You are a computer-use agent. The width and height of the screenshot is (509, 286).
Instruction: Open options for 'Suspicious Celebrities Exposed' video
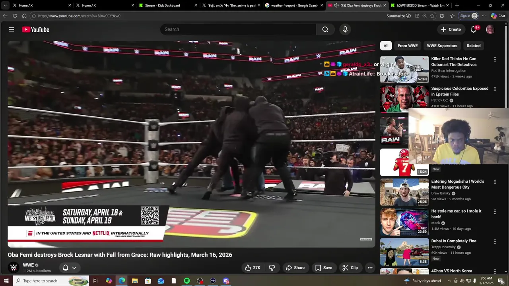click(495, 89)
